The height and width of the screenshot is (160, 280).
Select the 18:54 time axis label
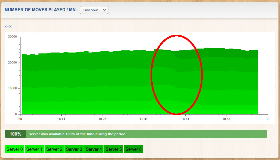tap(226, 119)
